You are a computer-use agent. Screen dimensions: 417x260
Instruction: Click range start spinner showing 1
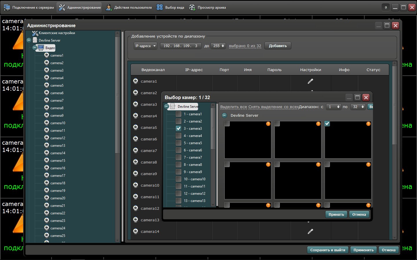tap(334, 107)
